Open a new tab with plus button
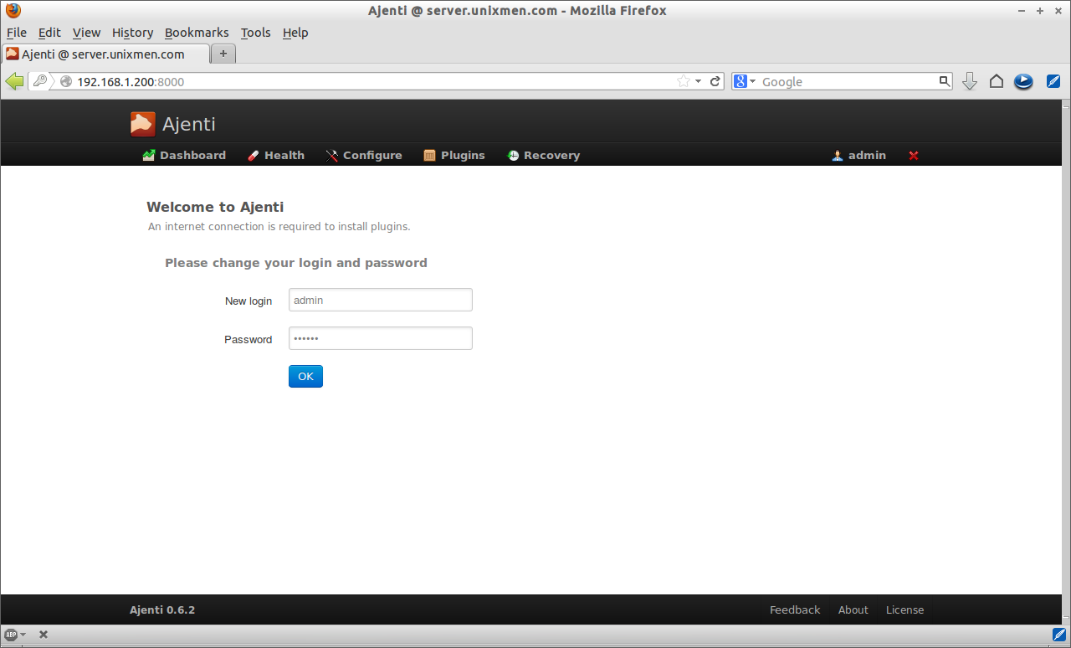 [x=223, y=54]
